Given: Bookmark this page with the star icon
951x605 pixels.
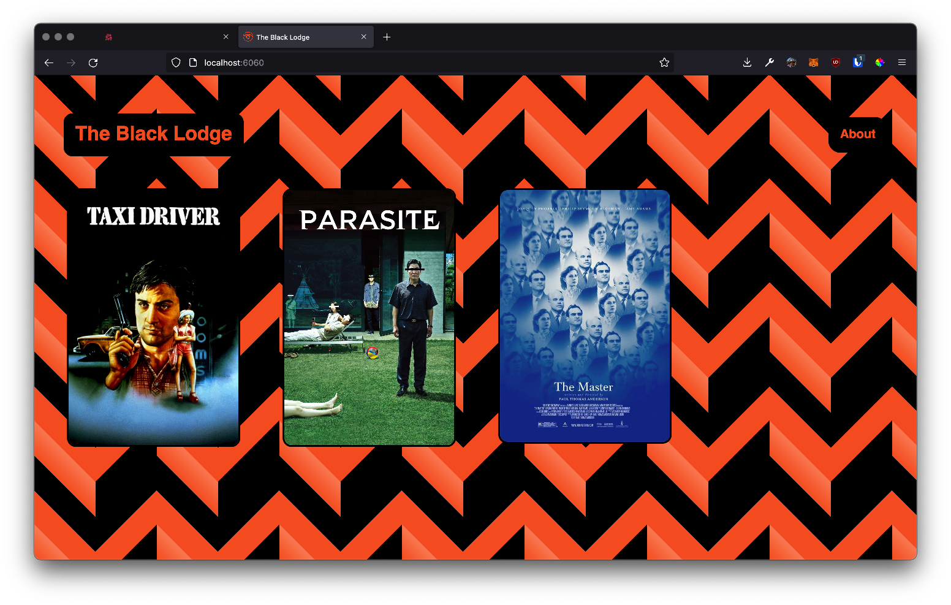Looking at the screenshot, I should point(664,63).
